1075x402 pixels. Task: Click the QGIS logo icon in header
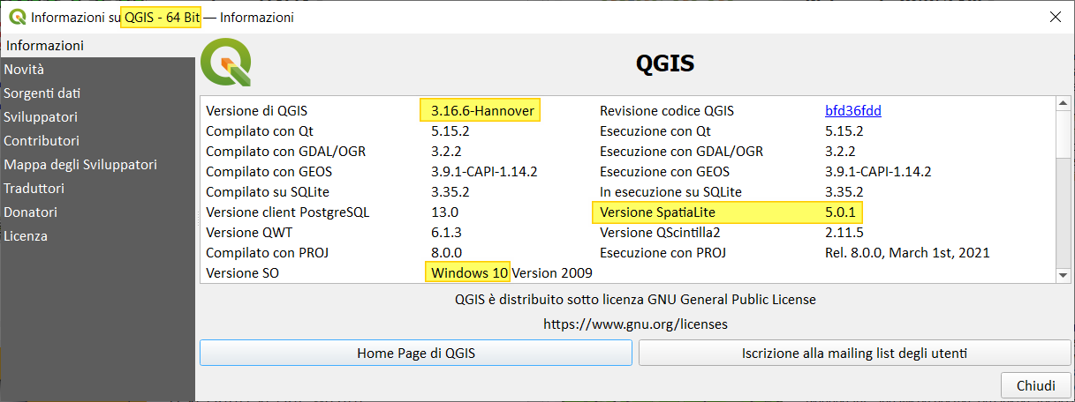(x=226, y=63)
